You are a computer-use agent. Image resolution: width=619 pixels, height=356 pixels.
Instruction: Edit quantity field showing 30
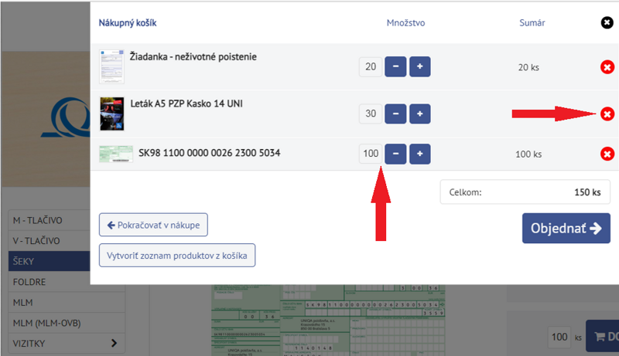371,114
